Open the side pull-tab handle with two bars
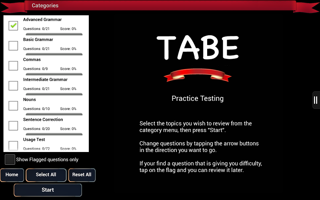The width and height of the screenshot is (320, 200). point(316,100)
